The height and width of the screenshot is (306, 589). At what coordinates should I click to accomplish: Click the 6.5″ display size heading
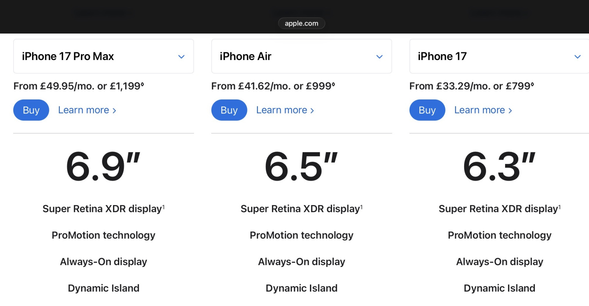(301, 167)
